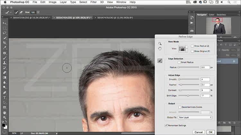Viewport: 241px width, 135px height.
Task: Select the Crop tool in the toolbar
Action: [4, 43]
